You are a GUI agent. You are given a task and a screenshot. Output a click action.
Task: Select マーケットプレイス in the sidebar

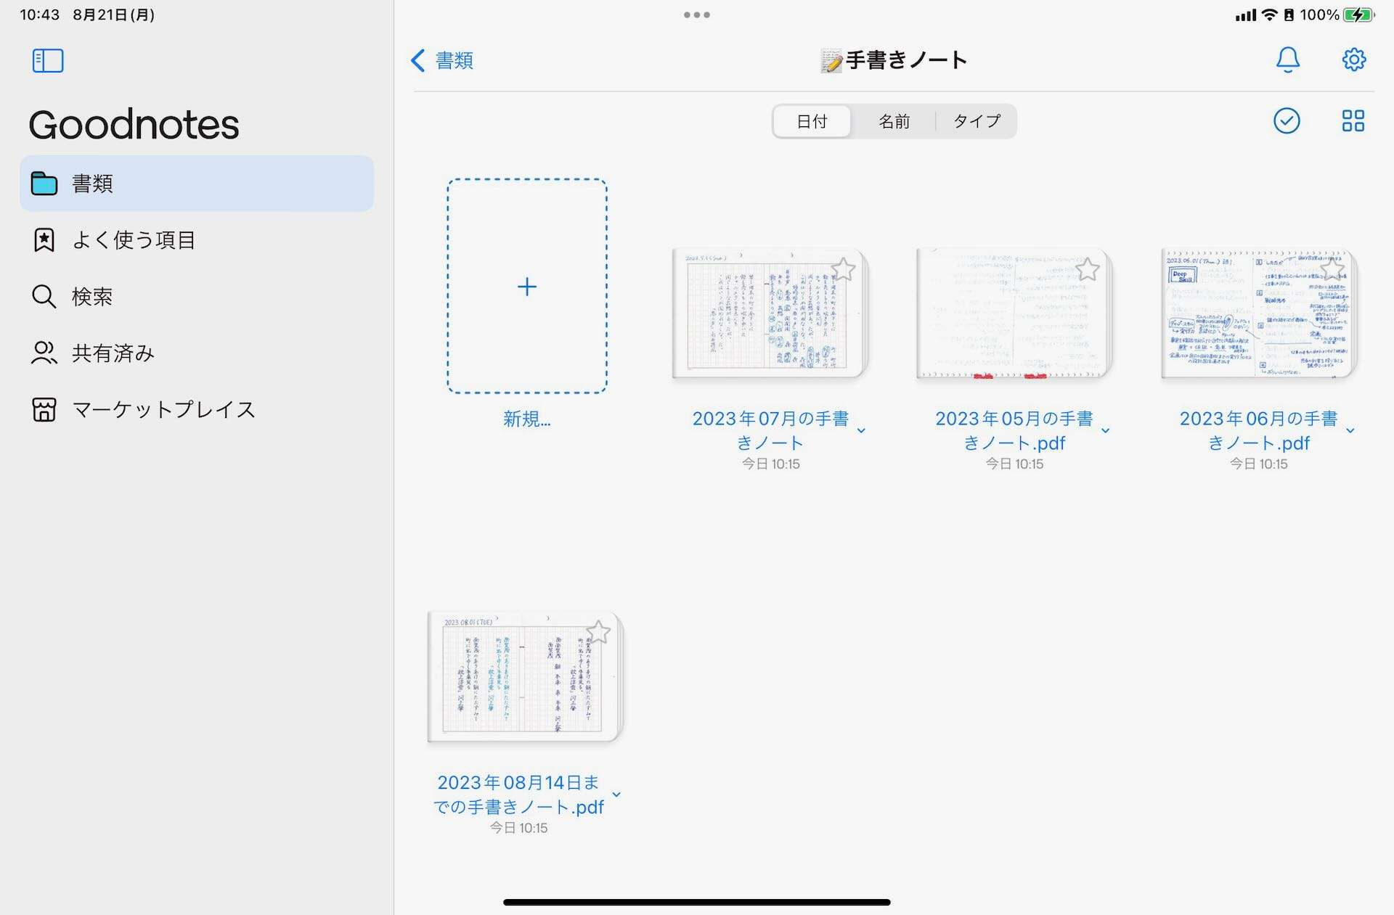click(x=197, y=410)
